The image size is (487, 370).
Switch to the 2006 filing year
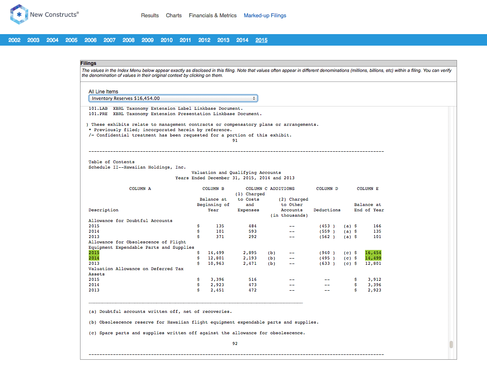[90, 40]
